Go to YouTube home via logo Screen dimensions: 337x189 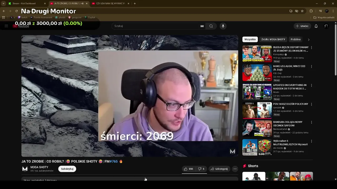click(21, 26)
